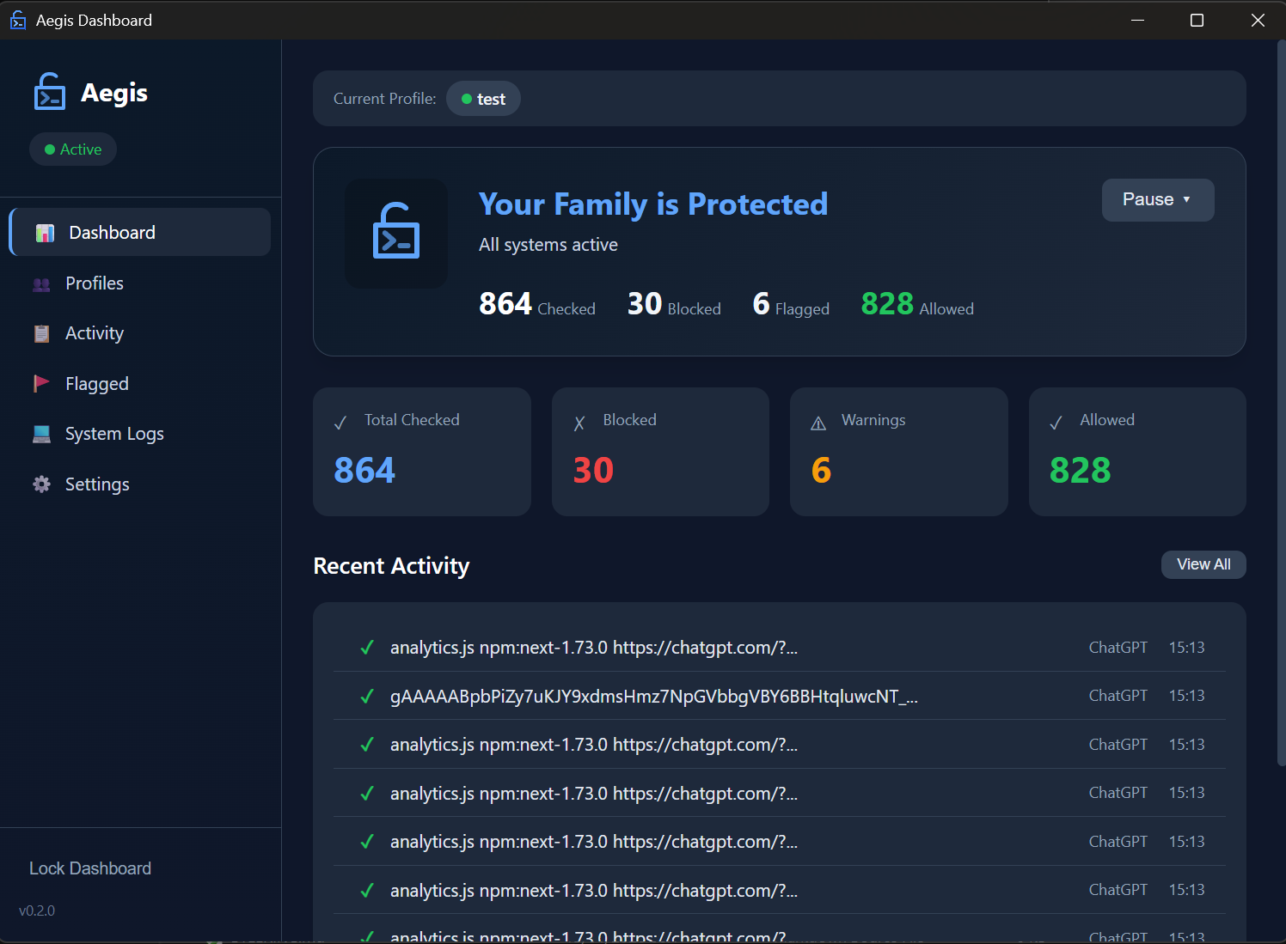Select the Dashboard icon in sidebar
Screen dimensions: 1286x944
[x=43, y=232]
